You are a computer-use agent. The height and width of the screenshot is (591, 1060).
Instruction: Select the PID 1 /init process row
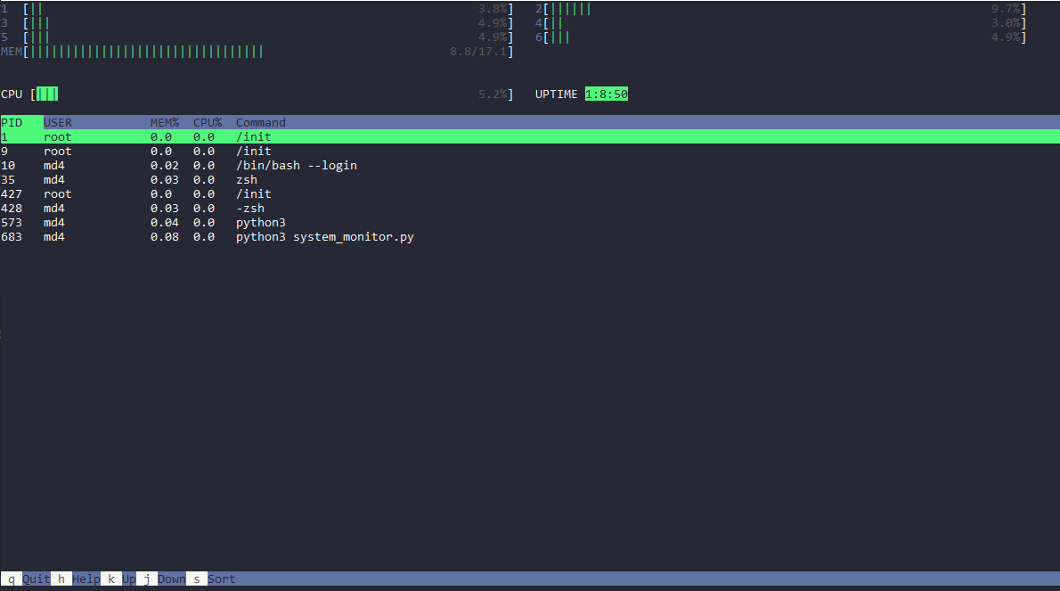[x=530, y=136]
